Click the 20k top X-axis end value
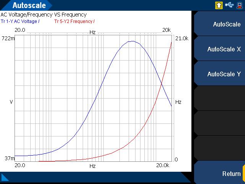The image size is (245, 184). click(x=167, y=30)
